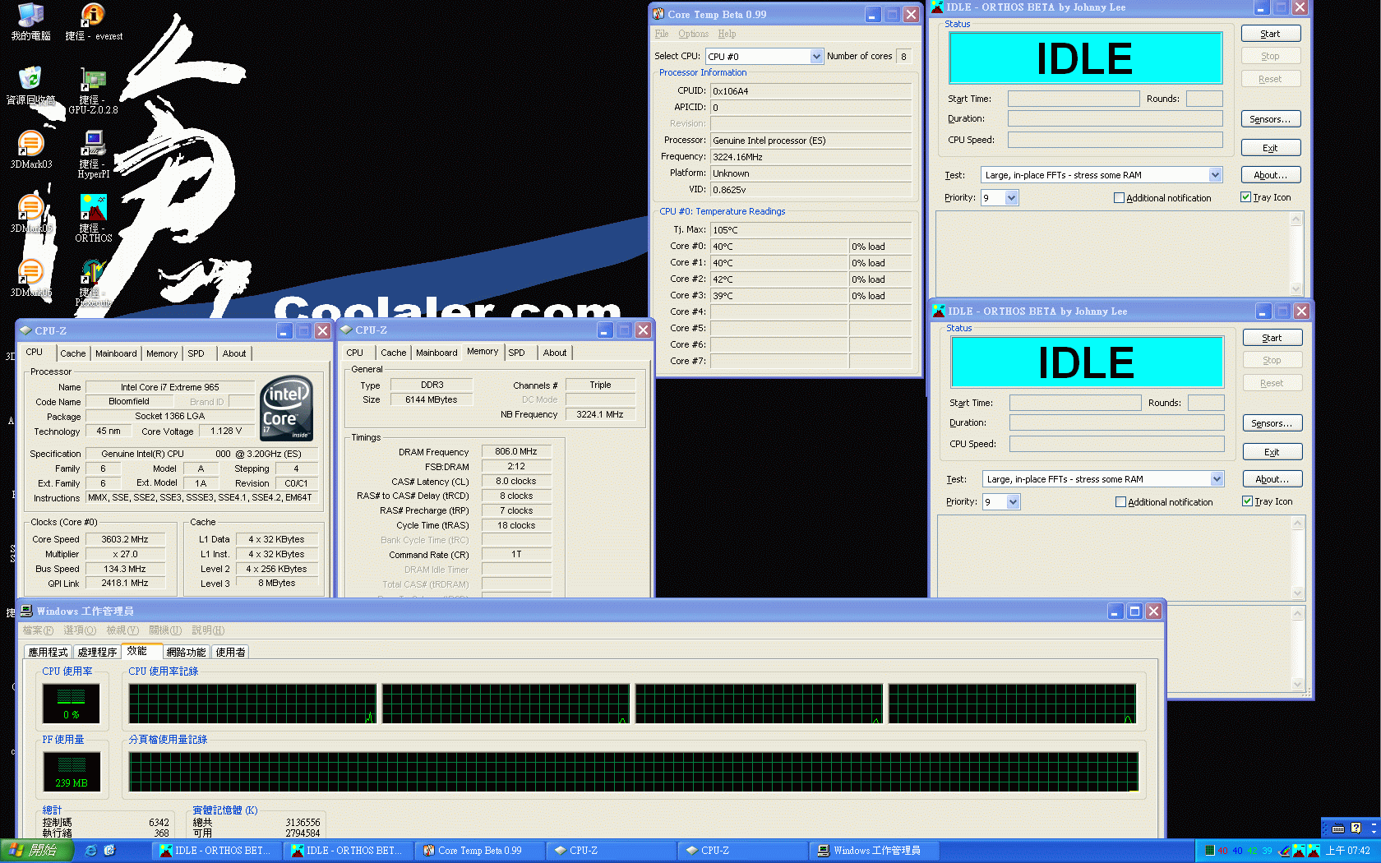Viewport: 1381px width, 863px height.
Task: Toggle Tray Icon in lower ORTHOS
Action: click(1247, 501)
